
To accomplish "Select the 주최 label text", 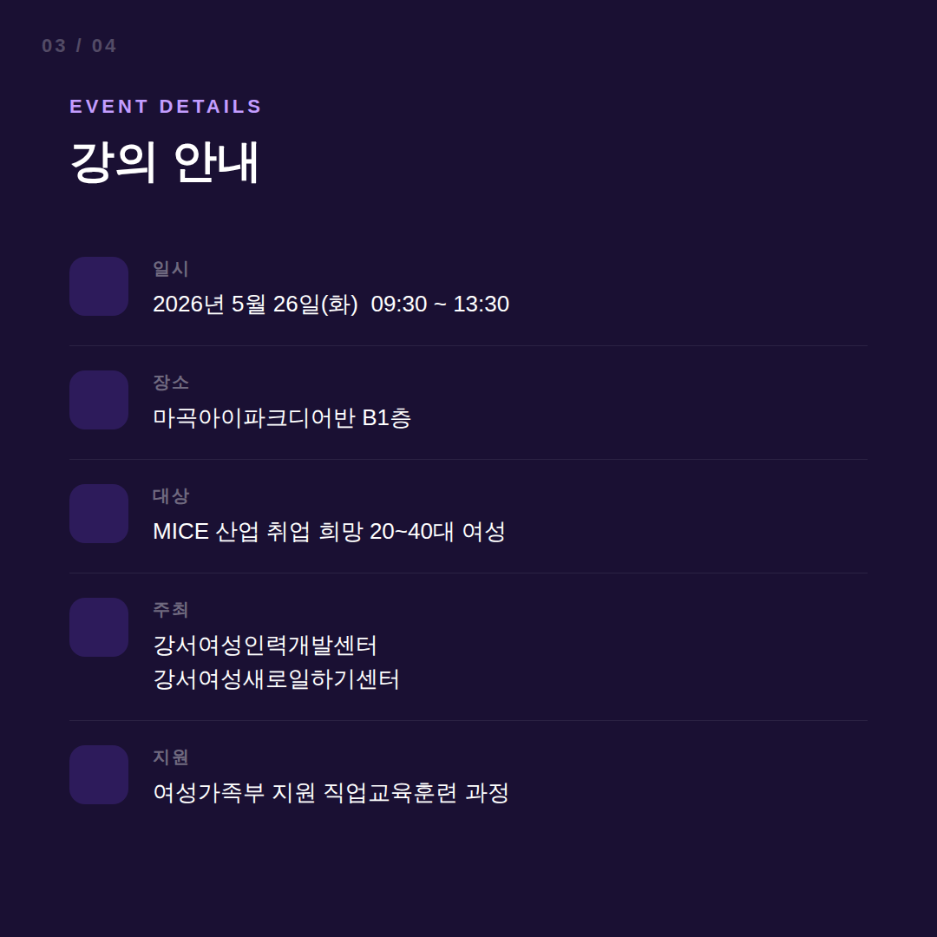I will click(x=171, y=610).
